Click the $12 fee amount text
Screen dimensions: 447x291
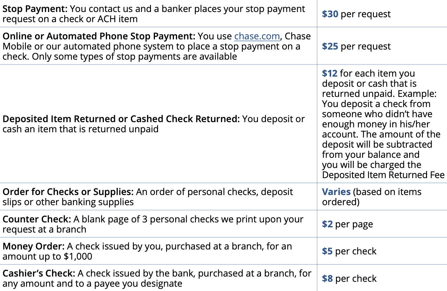click(330, 74)
